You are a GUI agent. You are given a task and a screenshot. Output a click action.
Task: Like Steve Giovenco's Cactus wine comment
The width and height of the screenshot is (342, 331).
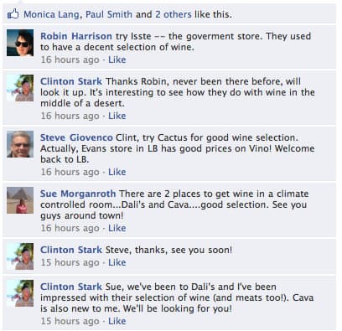click(x=117, y=172)
